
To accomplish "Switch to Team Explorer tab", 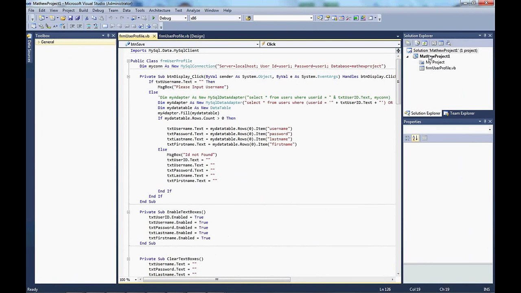I will pyautogui.click(x=459, y=114).
